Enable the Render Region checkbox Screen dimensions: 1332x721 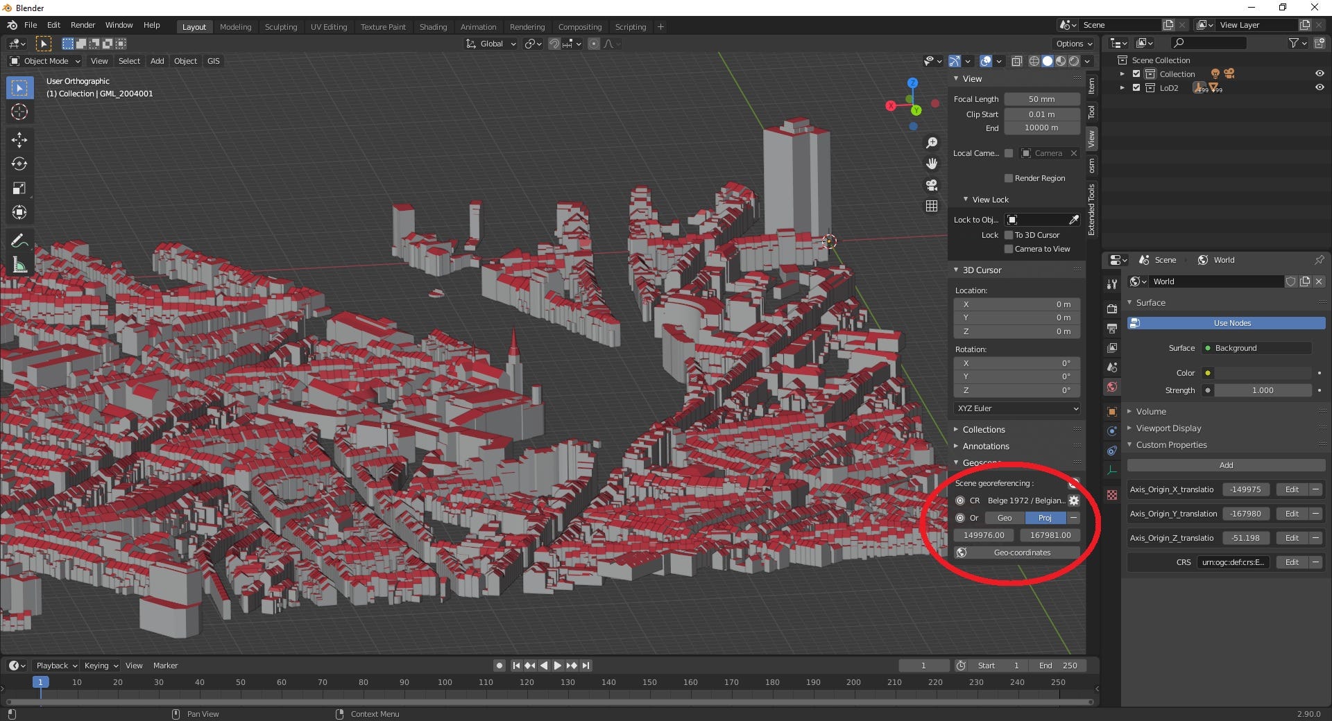pos(1009,178)
